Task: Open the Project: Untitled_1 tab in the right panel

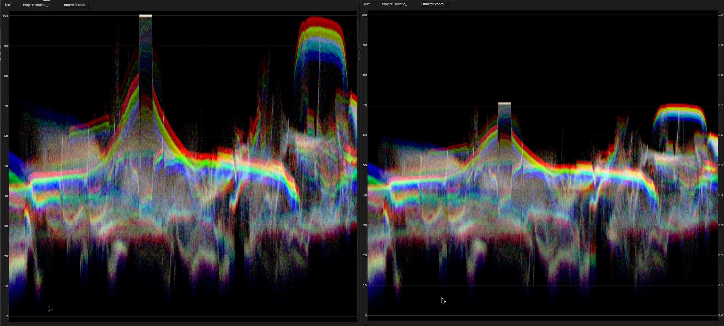Action: (x=395, y=4)
